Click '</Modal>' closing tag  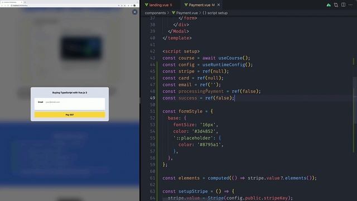click(x=178, y=31)
